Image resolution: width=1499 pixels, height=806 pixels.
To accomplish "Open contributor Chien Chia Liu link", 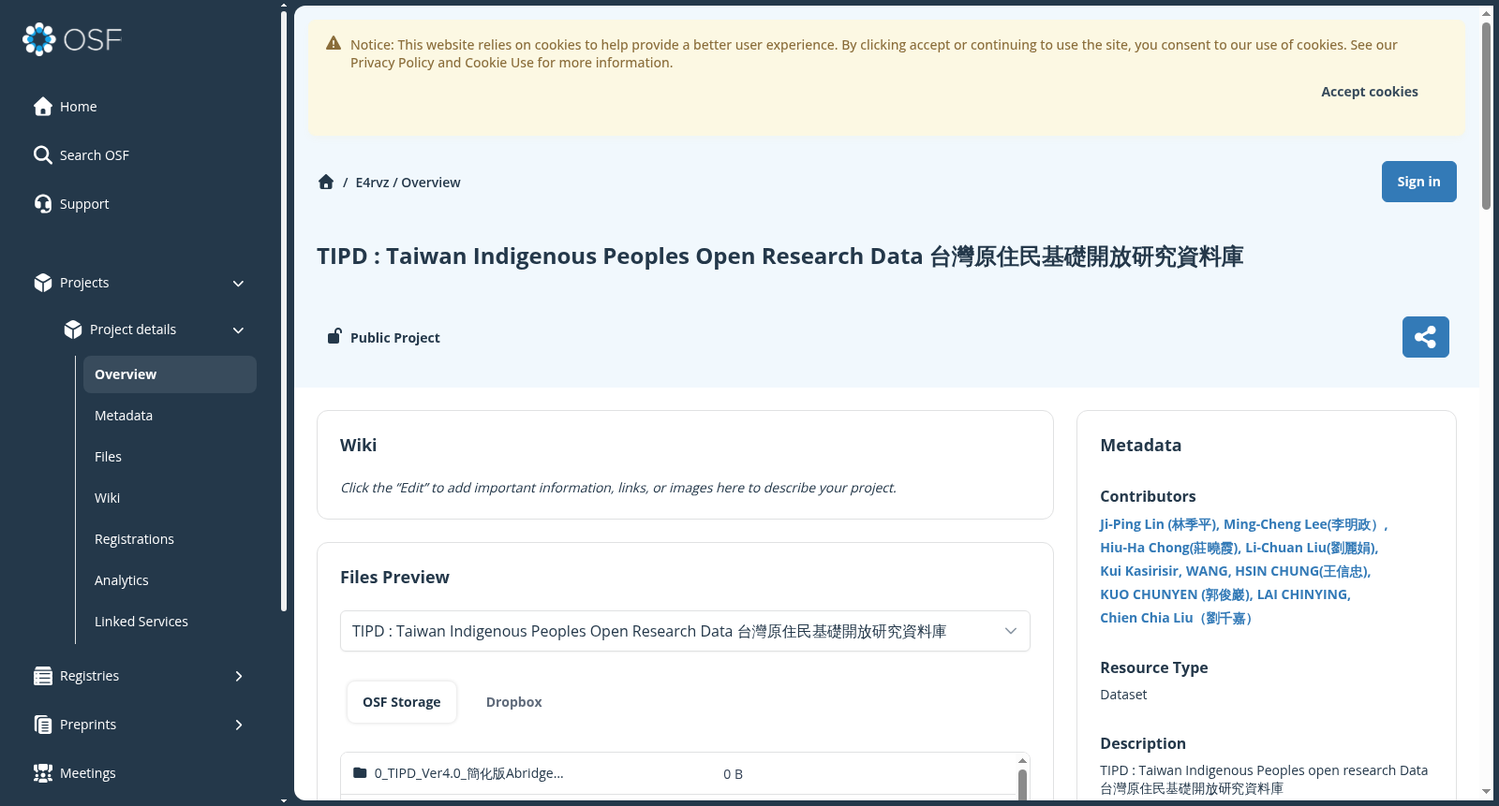I will tap(1176, 618).
